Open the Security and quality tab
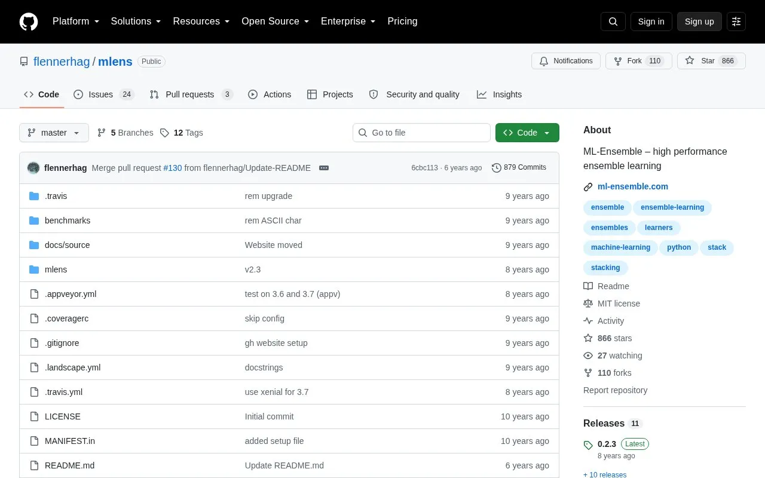The height and width of the screenshot is (478, 765). (x=415, y=94)
